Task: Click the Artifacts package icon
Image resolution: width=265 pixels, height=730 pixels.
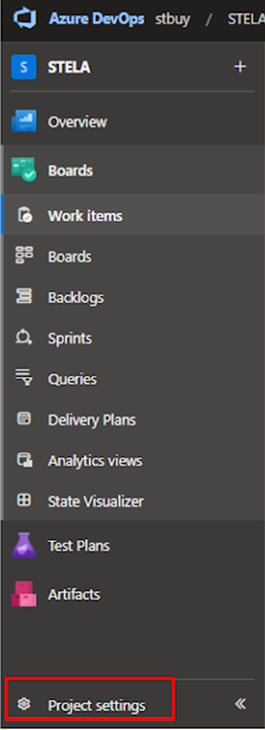Action: [24, 594]
